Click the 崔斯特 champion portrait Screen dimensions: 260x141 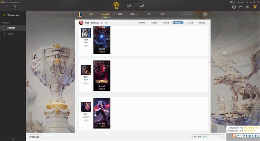click(x=86, y=70)
